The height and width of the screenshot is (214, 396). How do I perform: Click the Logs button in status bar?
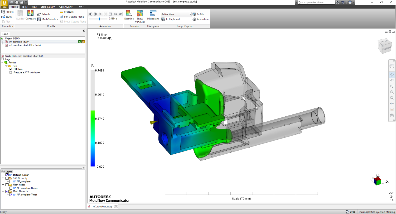click(350, 212)
